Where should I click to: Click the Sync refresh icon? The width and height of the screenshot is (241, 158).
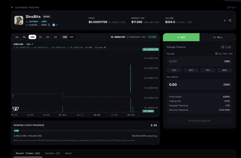click(x=229, y=7)
